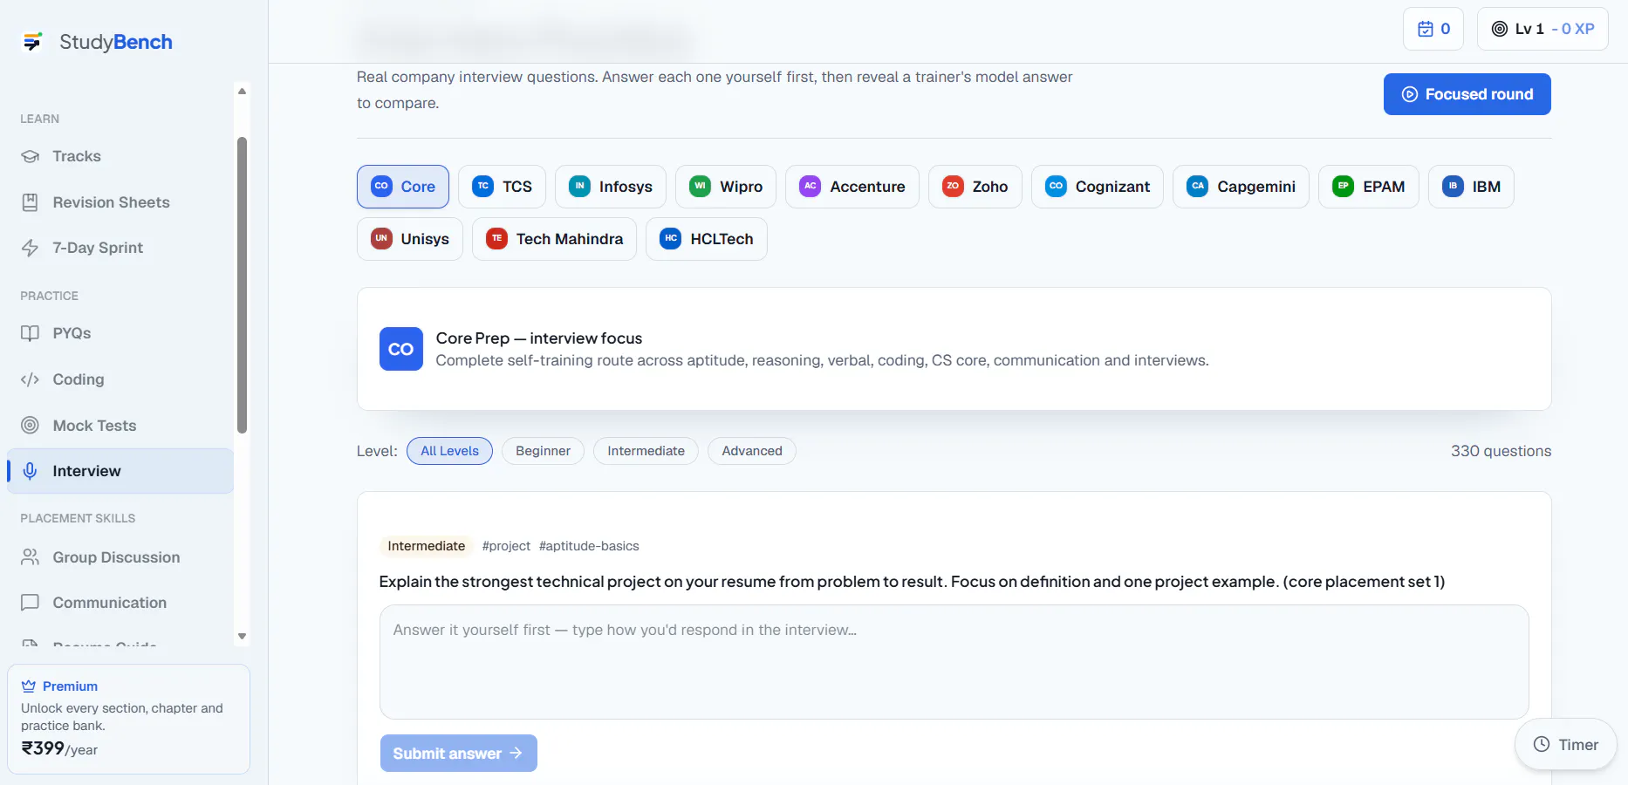Go to 7-Day Sprint
Image resolution: width=1628 pixels, height=785 pixels.
[x=120, y=248]
